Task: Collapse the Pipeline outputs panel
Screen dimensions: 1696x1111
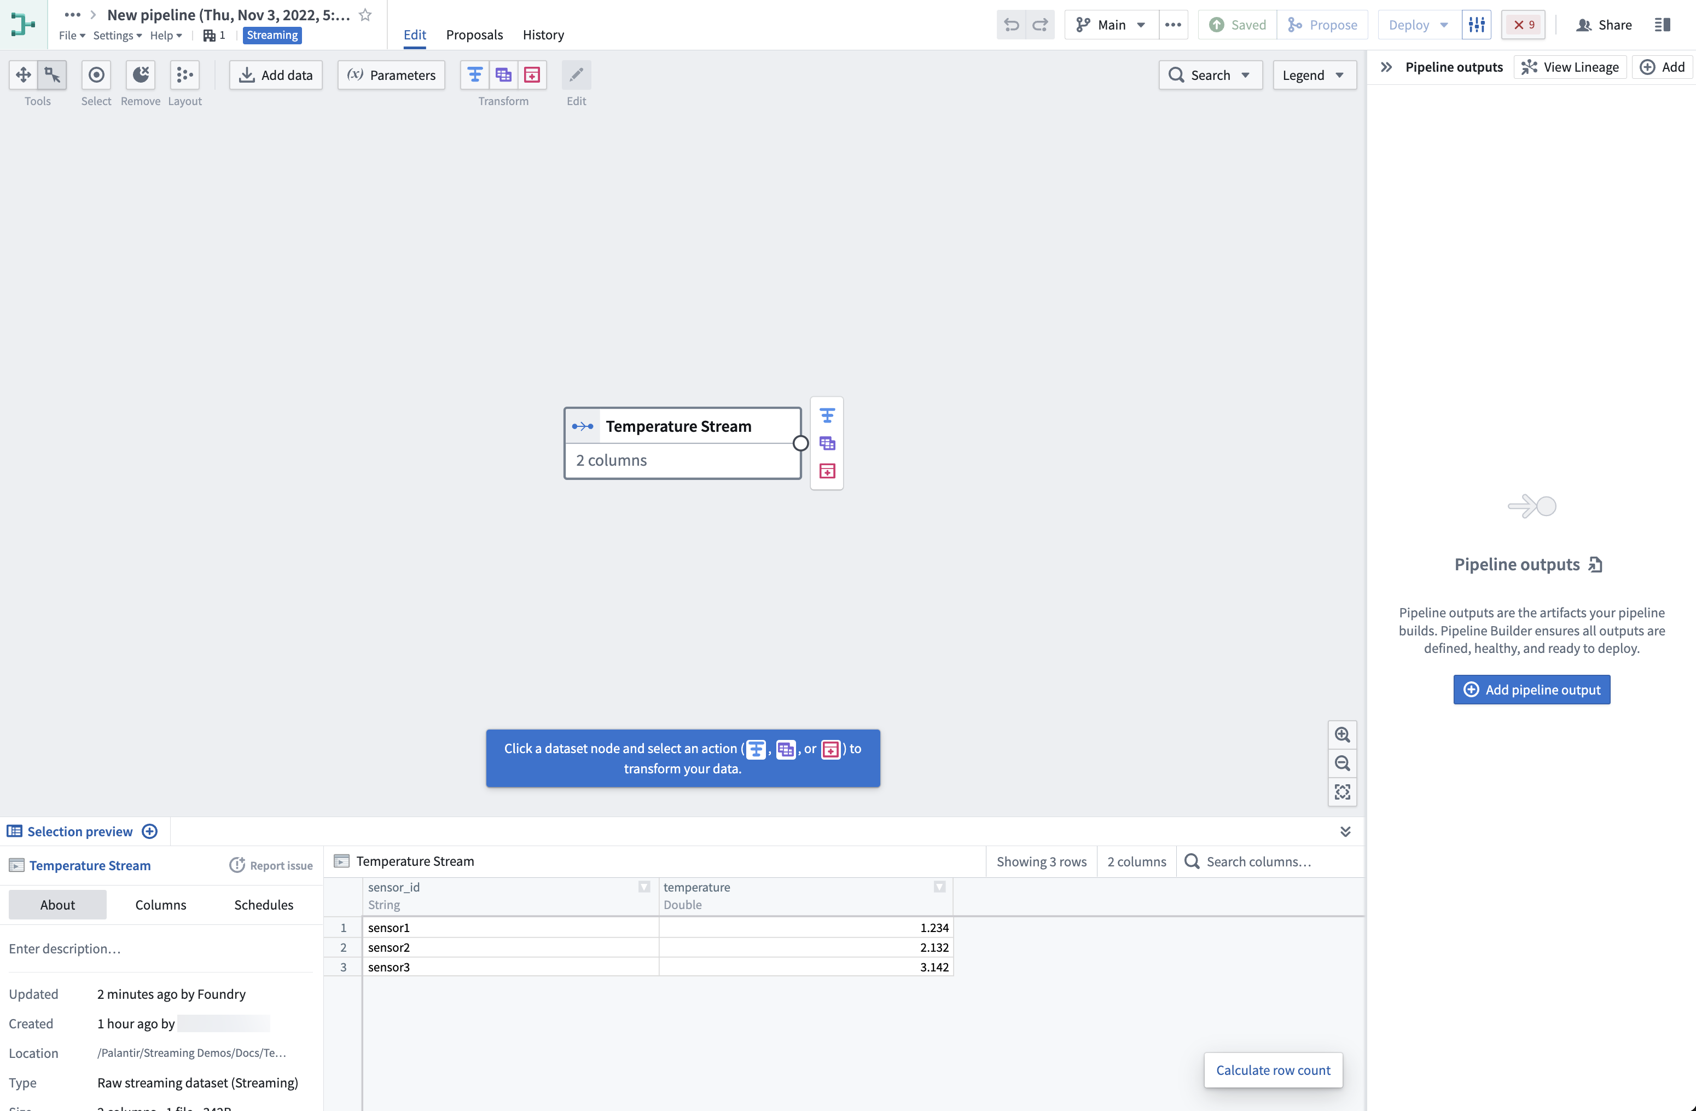Action: click(1387, 67)
